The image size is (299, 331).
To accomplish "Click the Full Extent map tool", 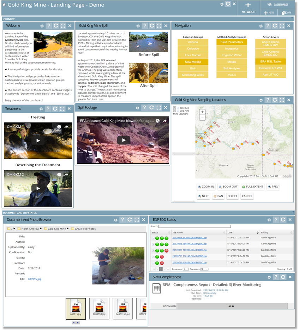I will (253, 187).
